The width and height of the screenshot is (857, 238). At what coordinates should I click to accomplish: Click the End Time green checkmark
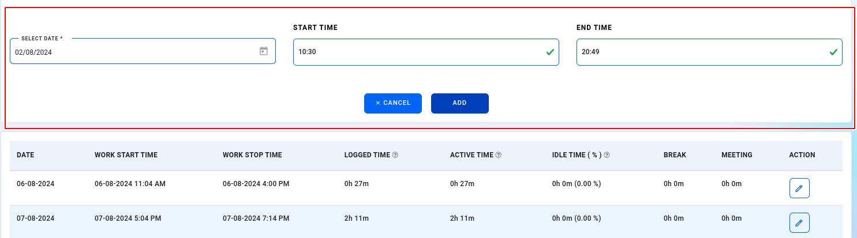(x=833, y=52)
